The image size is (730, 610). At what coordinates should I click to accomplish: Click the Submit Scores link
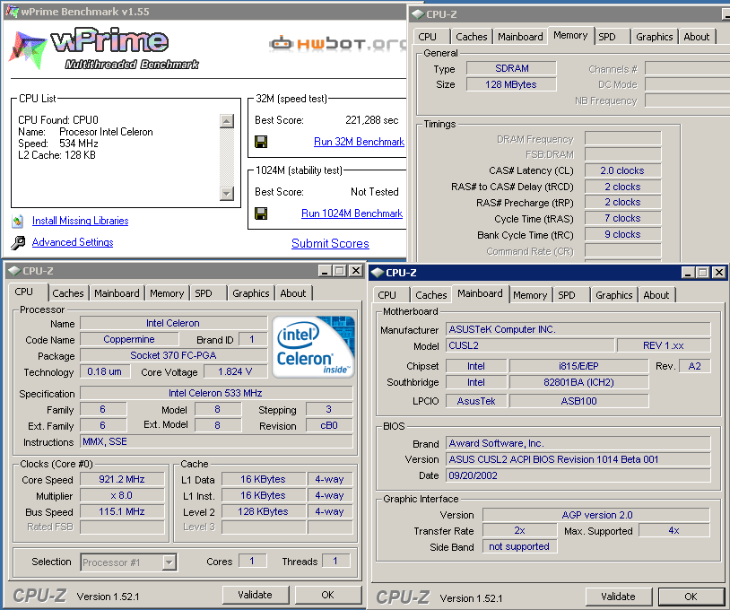pos(330,243)
